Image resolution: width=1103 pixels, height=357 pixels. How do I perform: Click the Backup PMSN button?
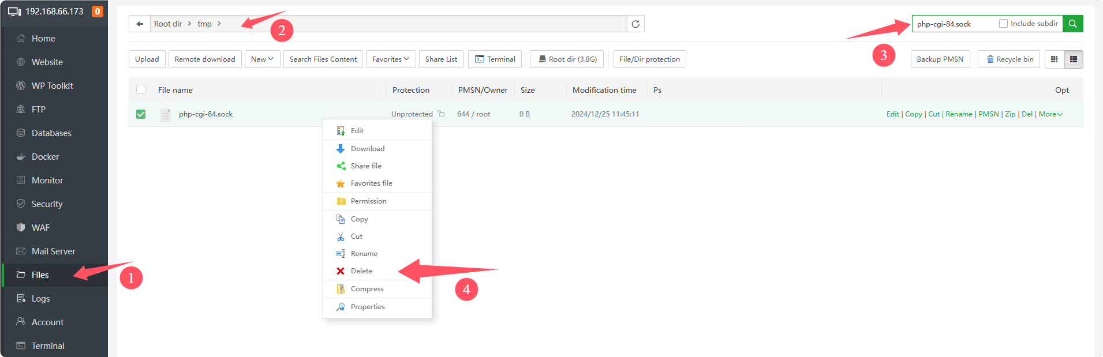coord(940,59)
